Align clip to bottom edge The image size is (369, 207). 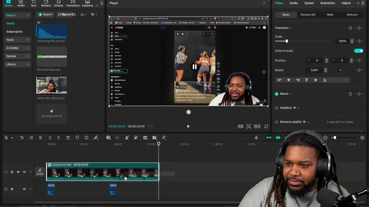coord(325,80)
